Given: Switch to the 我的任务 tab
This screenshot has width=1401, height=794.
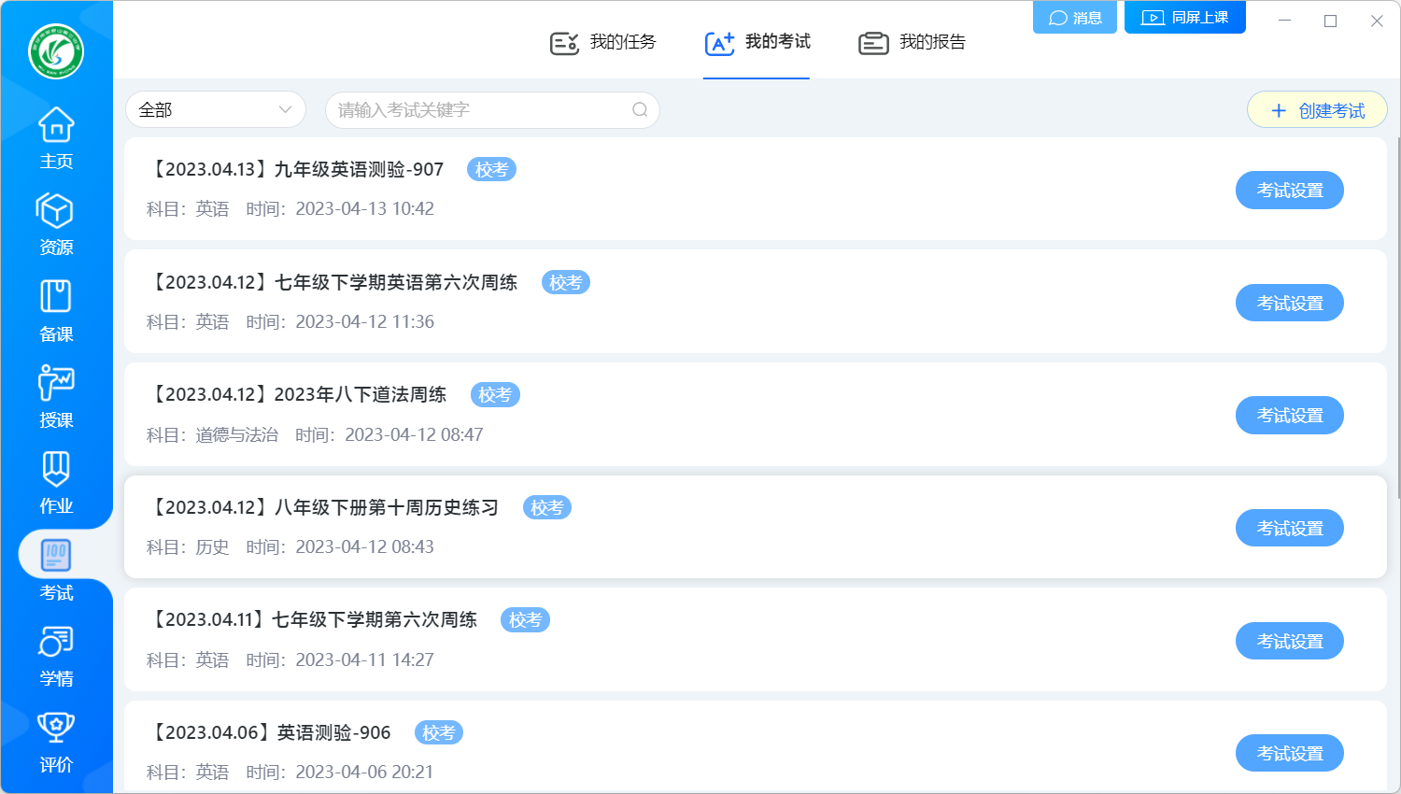Looking at the screenshot, I should point(603,42).
